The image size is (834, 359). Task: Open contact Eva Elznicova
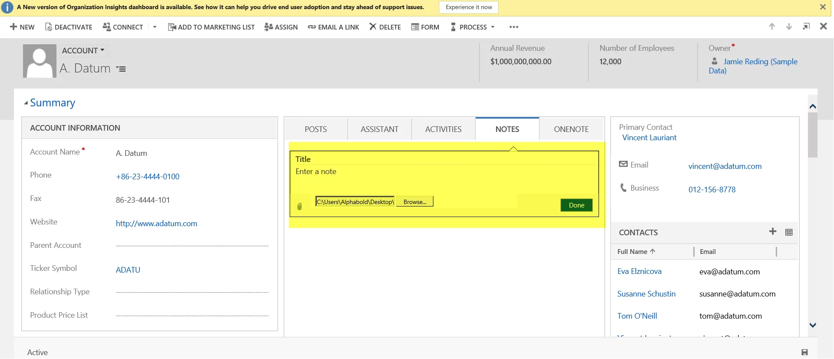(x=639, y=271)
